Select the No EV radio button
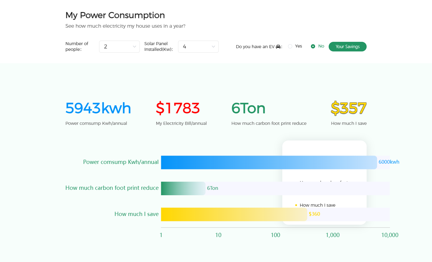 coord(313,46)
